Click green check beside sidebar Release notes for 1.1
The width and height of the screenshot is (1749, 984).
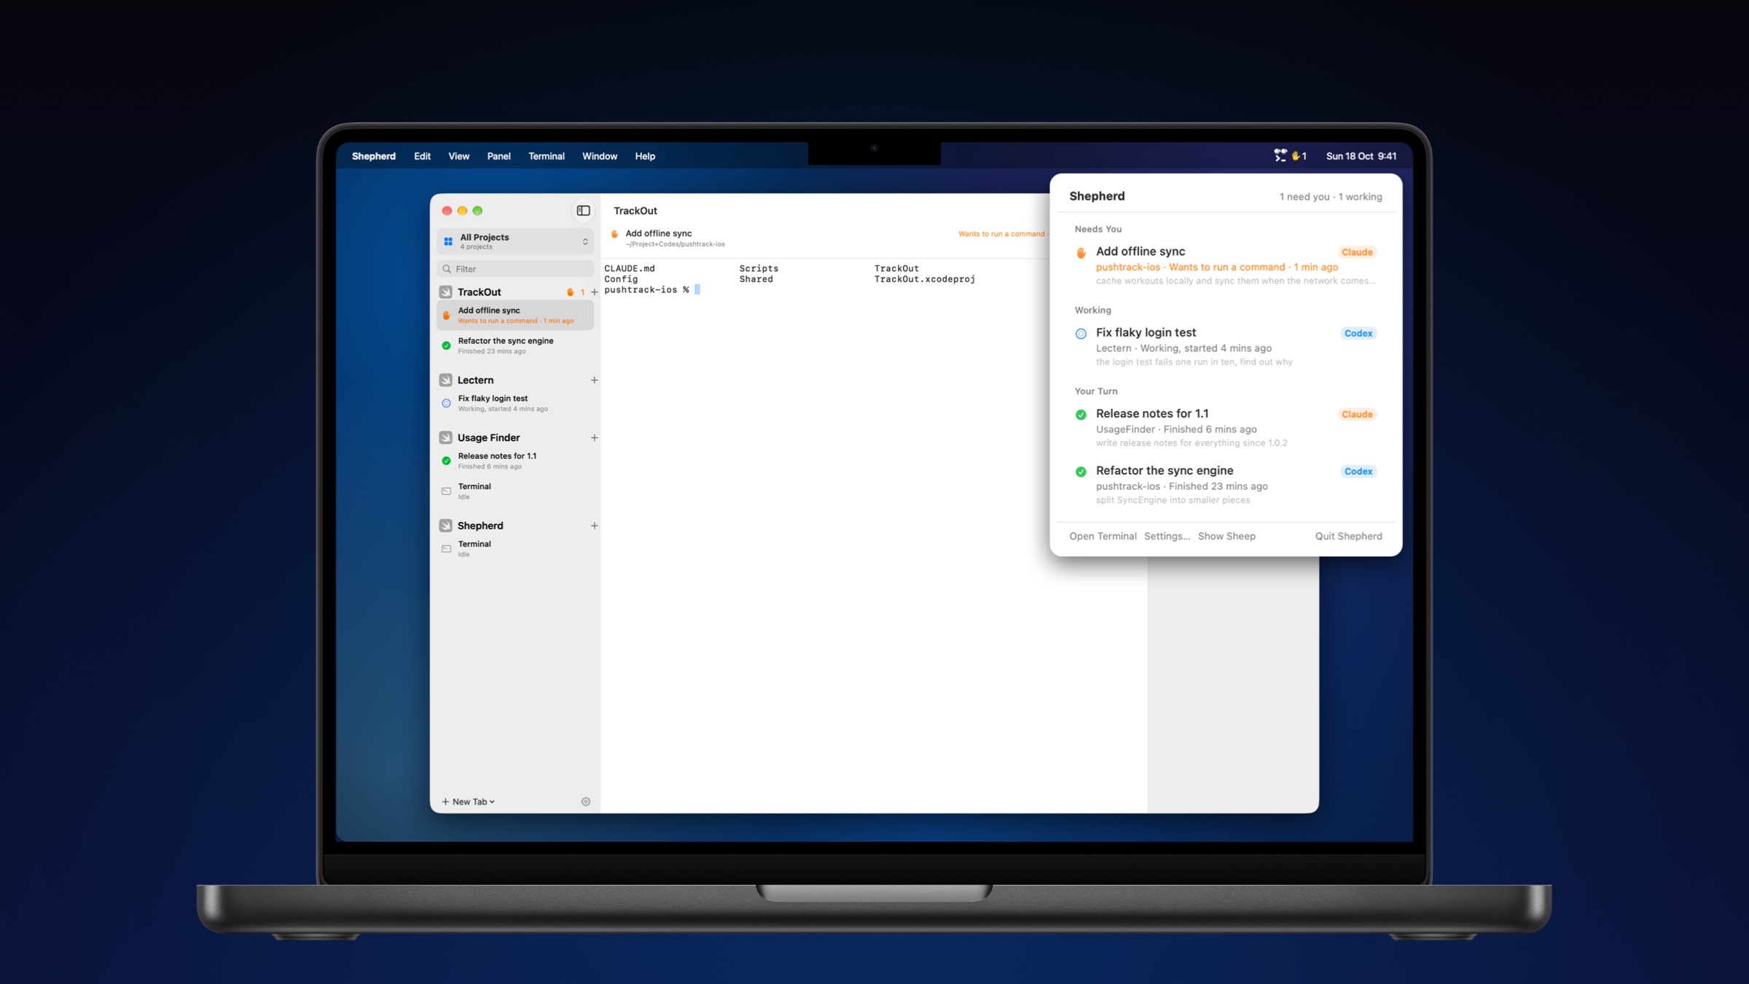pyautogui.click(x=446, y=461)
